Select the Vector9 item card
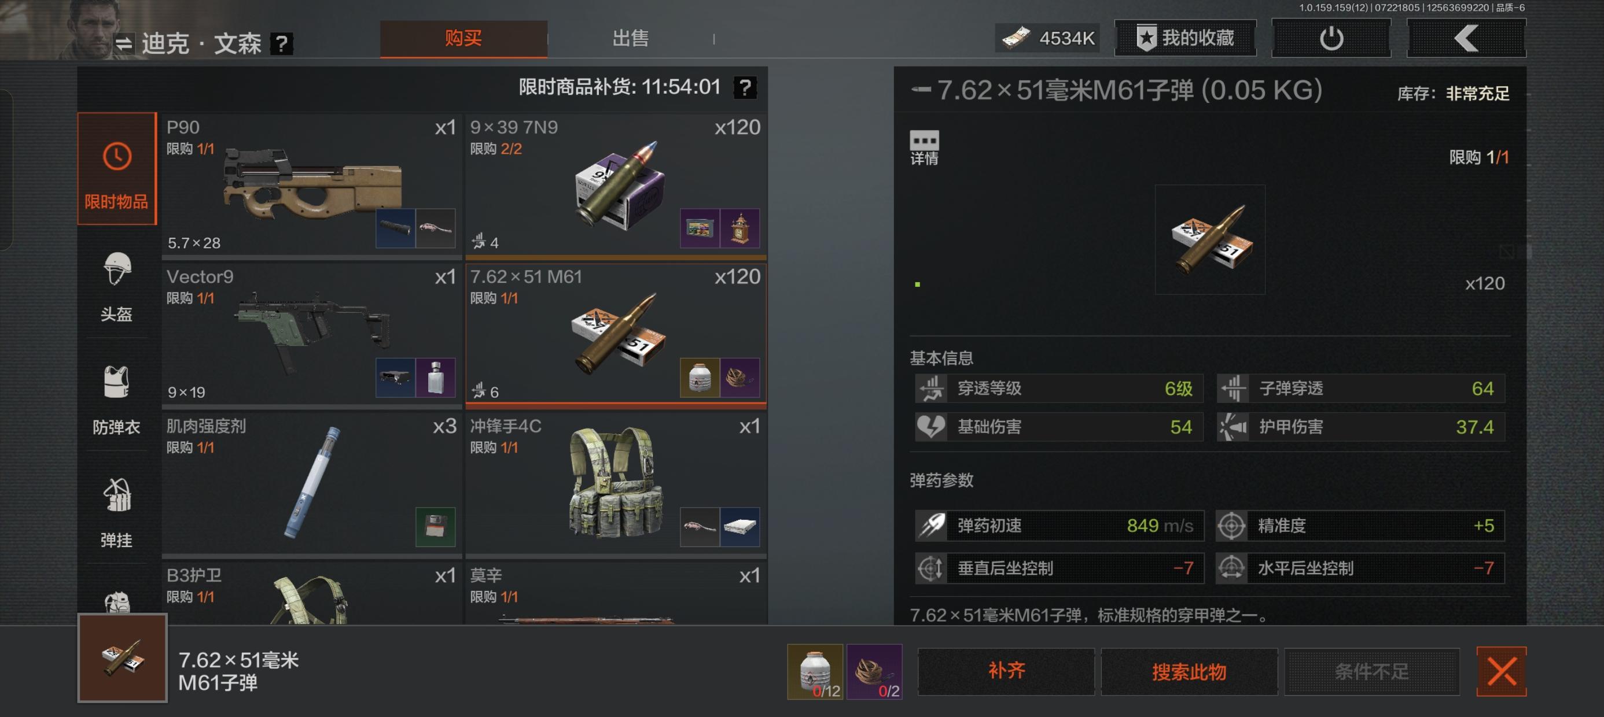This screenshot has width=1604, height=717. click(x=311, y=334)
